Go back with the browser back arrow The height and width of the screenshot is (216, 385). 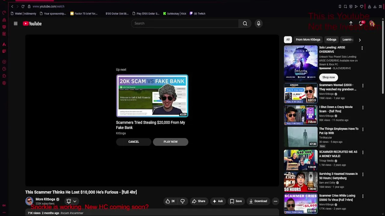tap(12, 6)
